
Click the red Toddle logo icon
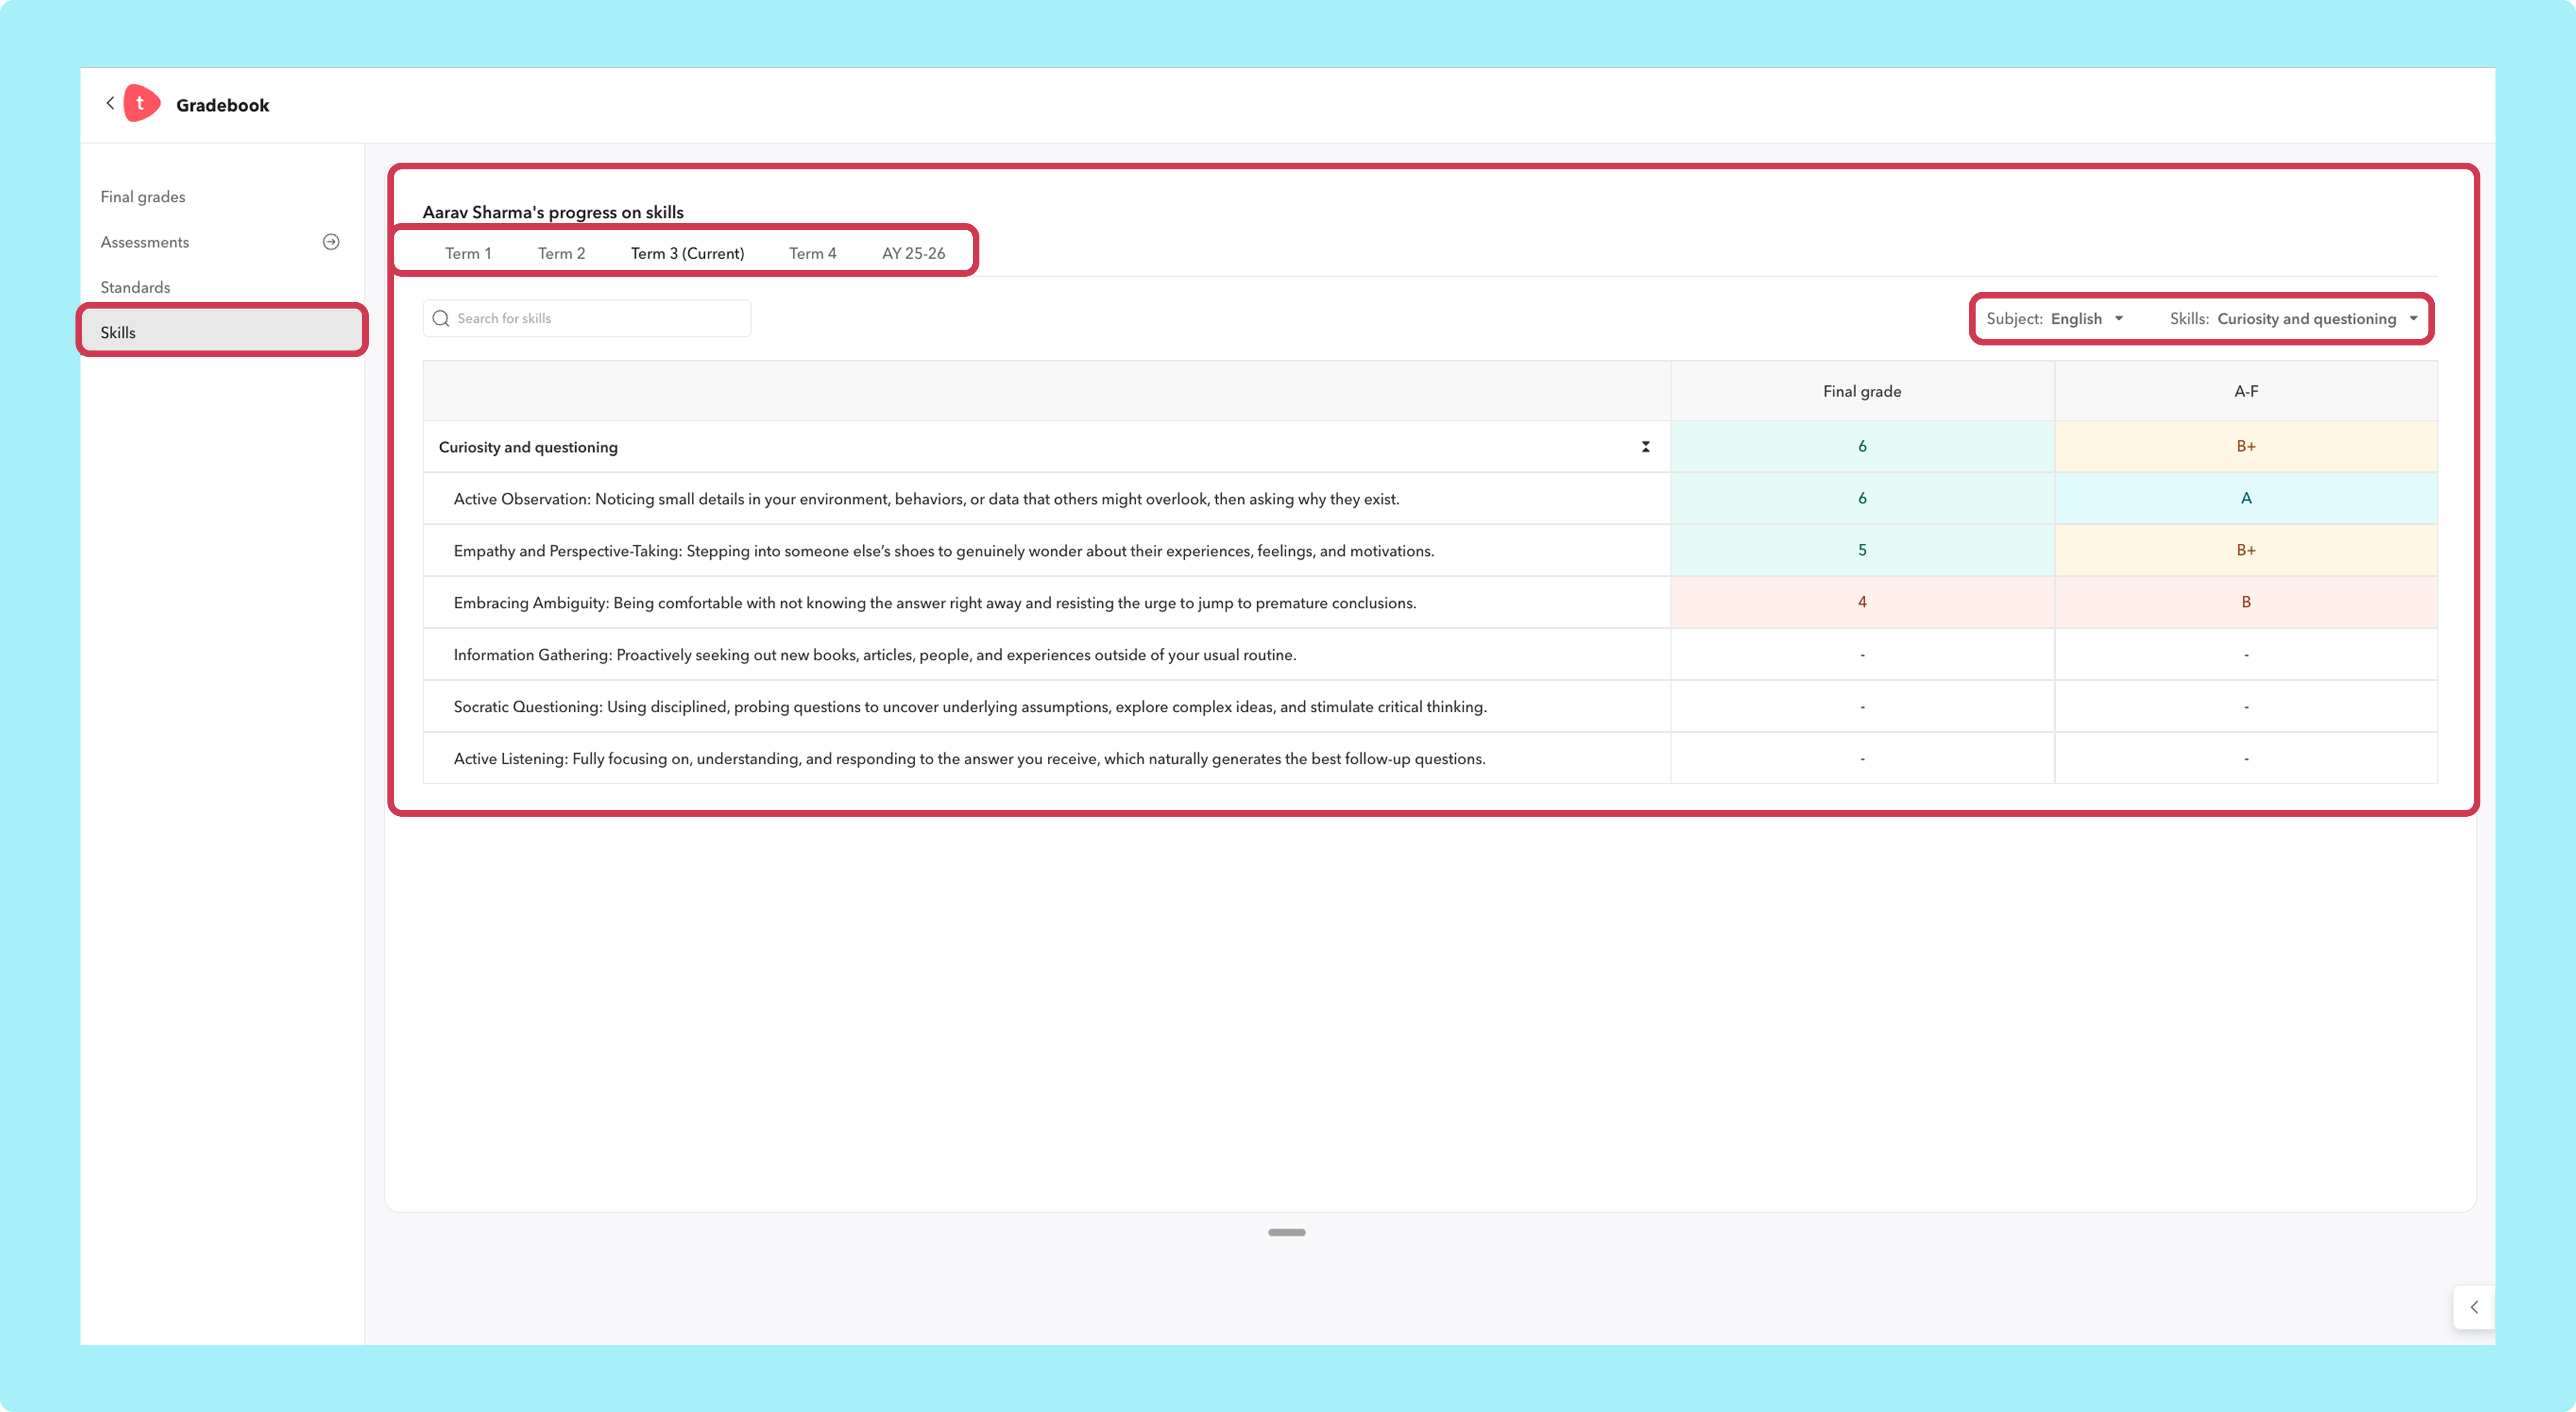coord(141,103)
